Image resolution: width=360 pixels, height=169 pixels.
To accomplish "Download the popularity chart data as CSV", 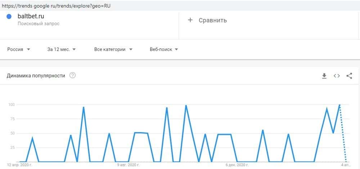I will coord(324,76).
